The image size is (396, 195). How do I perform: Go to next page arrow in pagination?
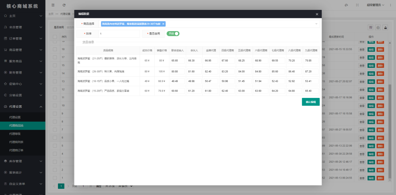[68, 186]
